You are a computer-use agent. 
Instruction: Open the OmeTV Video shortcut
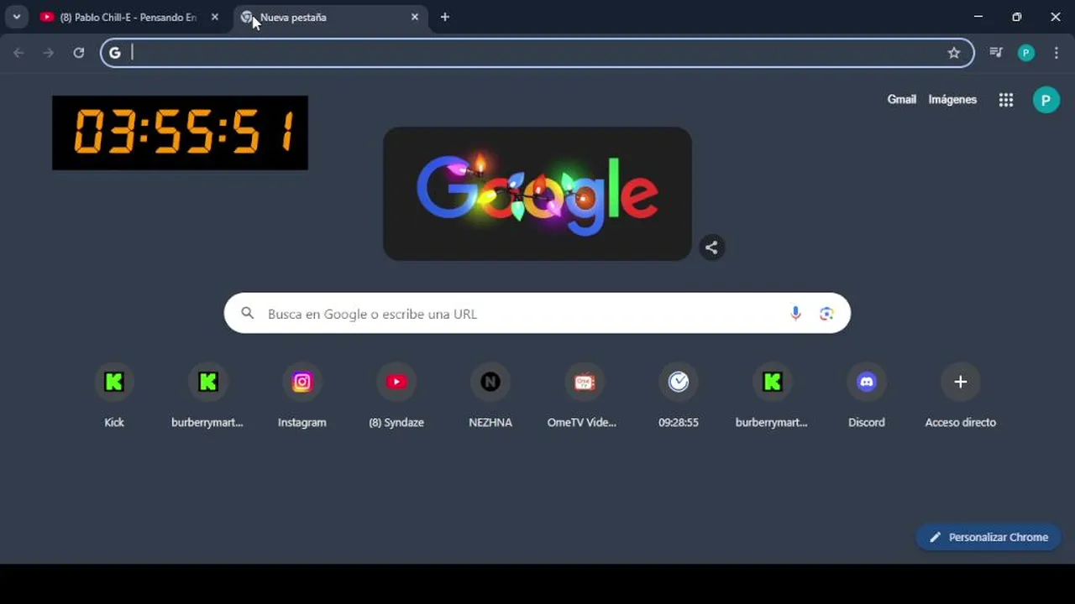584,396
